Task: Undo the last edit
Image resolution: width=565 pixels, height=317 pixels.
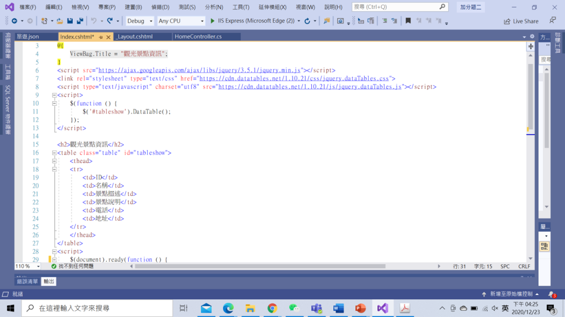Action: pyautogui.click(x=94, y=21)
